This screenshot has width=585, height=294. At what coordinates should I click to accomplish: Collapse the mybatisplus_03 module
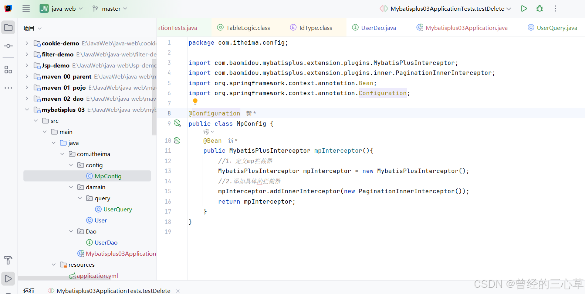click(x=27, y=110)
